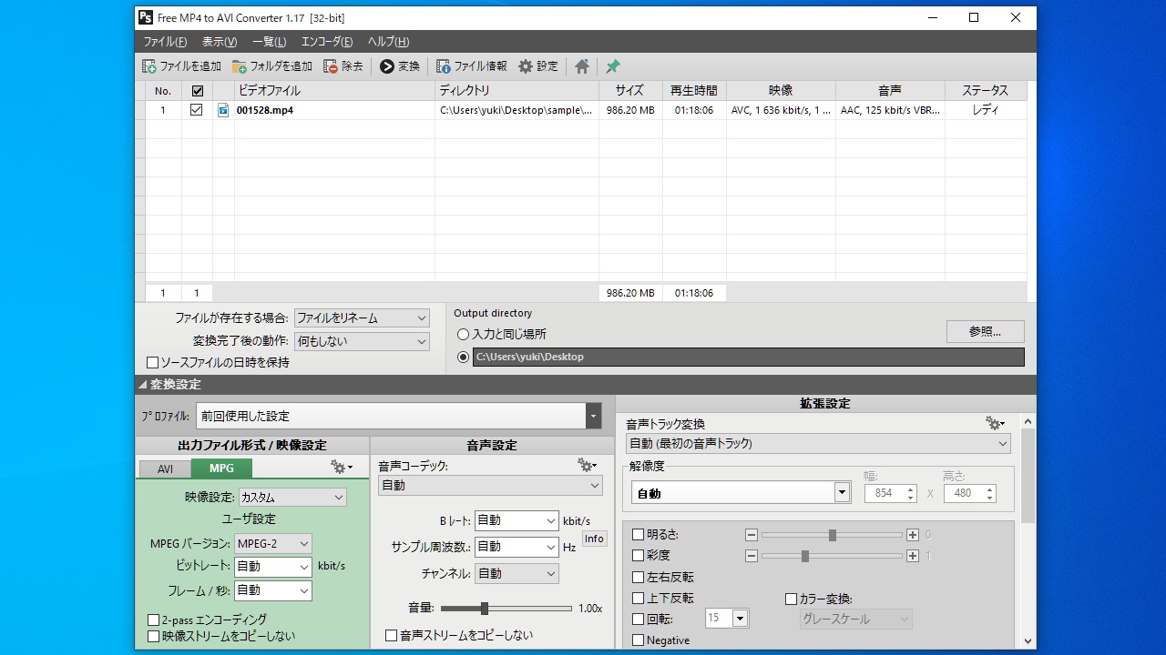Enable 2-pass encoding checkbox

point(154,620)
